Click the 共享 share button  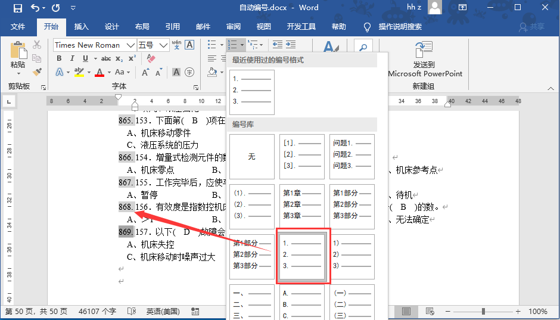(x=531, y=27)
